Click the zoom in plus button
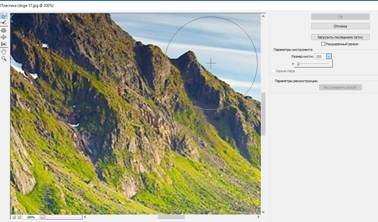Screen dimensions: 378x222 19,217
